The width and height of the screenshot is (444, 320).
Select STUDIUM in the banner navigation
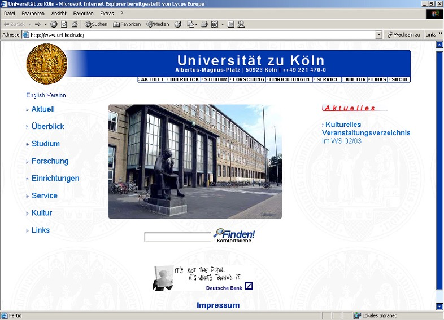pos(215,79)
